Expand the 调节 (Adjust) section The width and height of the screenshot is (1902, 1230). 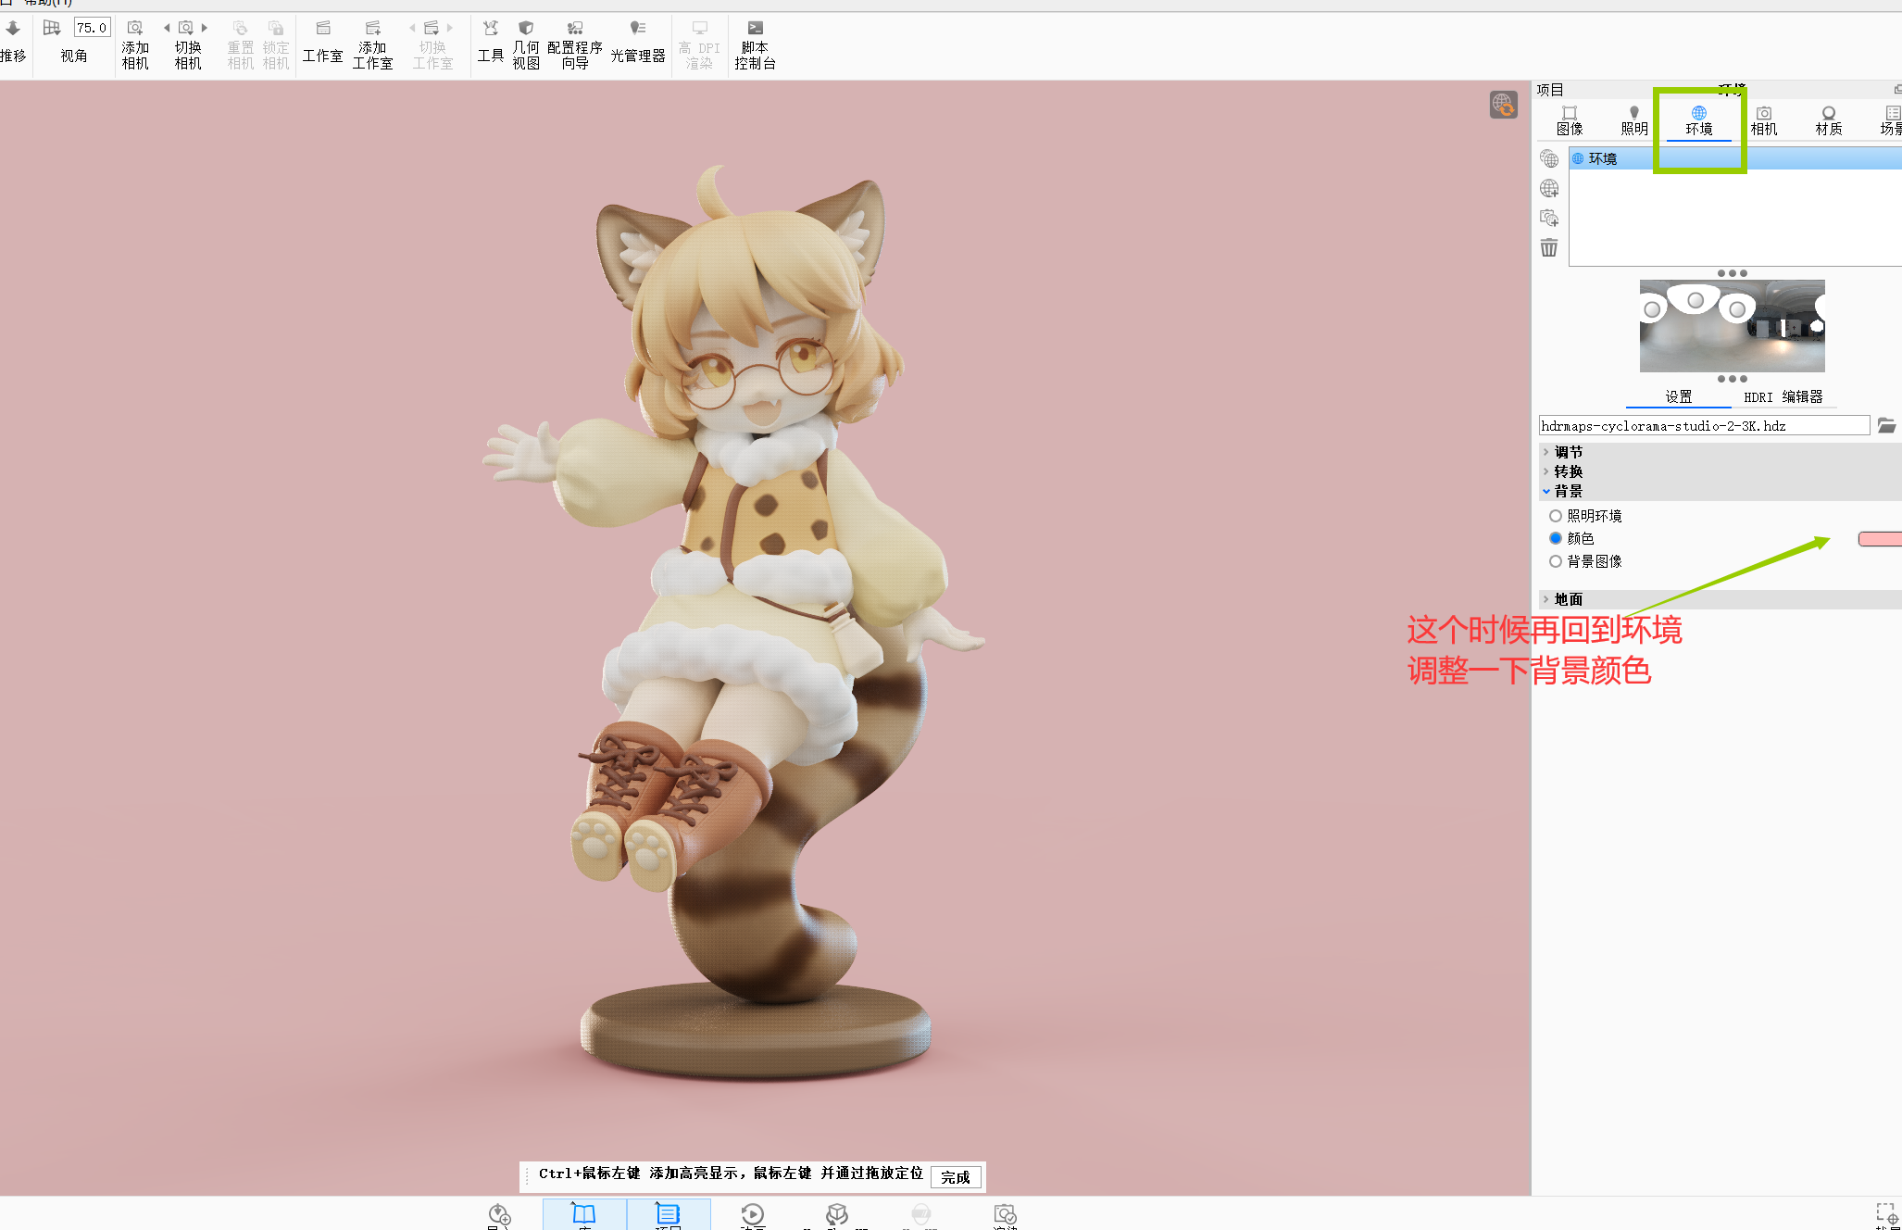(x=1568, y=452)
